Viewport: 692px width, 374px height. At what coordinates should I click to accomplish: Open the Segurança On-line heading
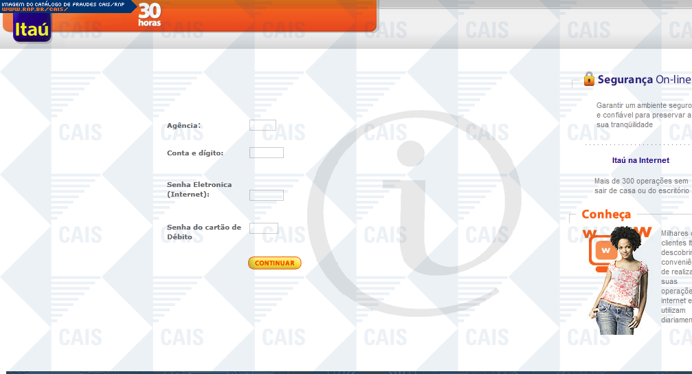coord(644,80)
